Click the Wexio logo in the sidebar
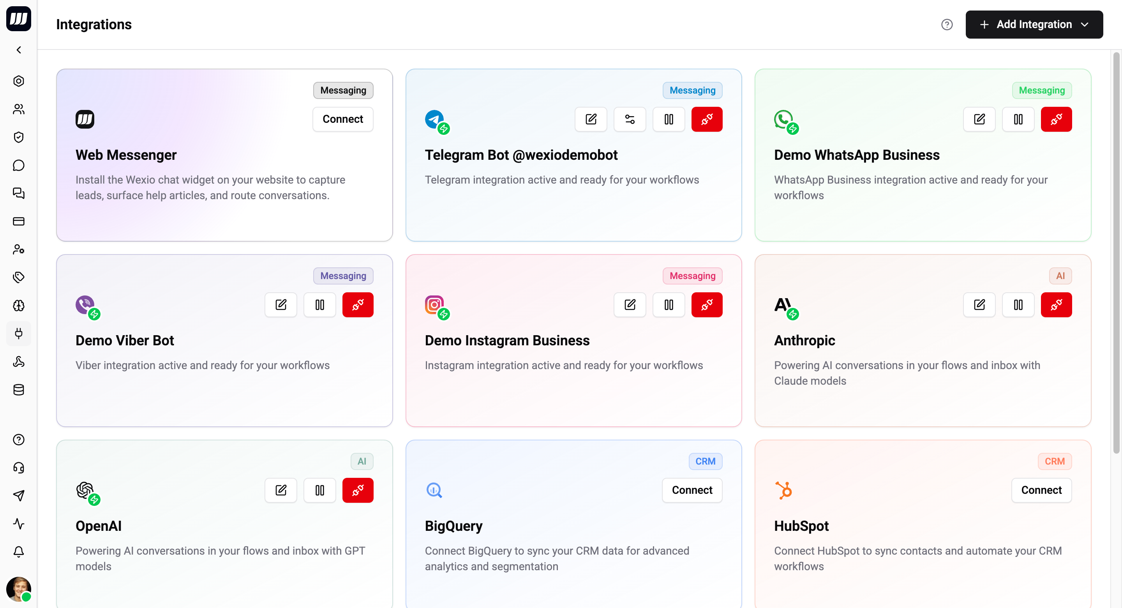The width and height of the screenshot is (1122, 608). tap(19, 19)
